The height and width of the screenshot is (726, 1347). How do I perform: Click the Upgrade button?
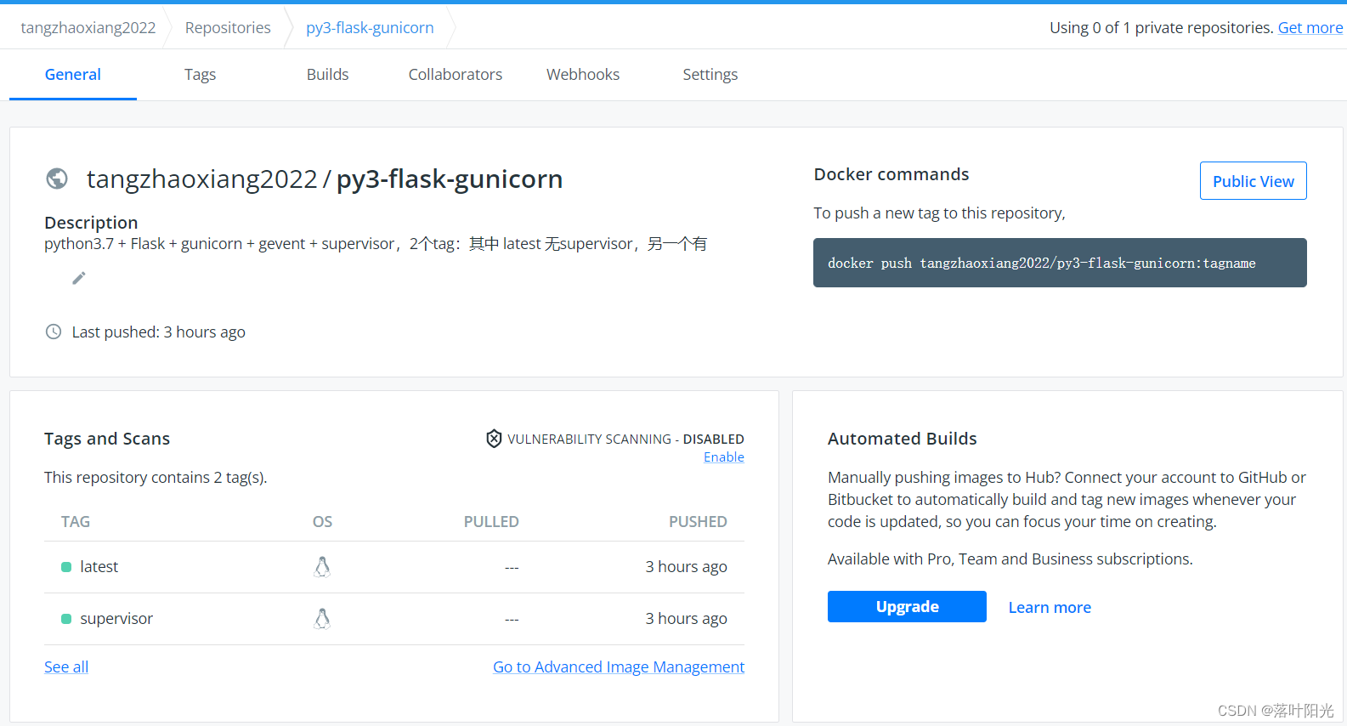click(x=907, y=607)
